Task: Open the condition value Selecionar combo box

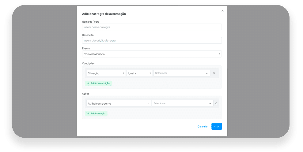Action: pyautogui.click(x=182, y=73)
